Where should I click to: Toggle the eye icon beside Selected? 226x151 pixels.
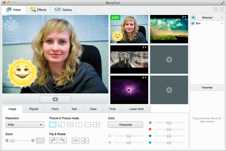click(x=193, y=18)
